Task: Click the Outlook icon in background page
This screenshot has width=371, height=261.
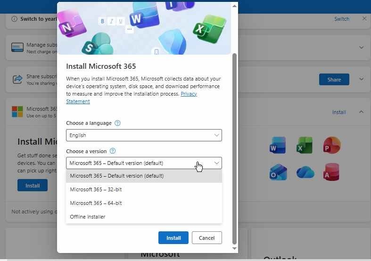Action: [x=278, y=172]
